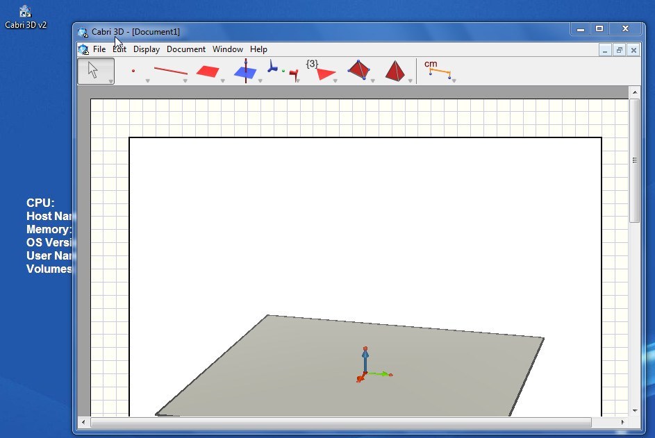This screenshot has width=655, height=438.
Task: Open the Document menu
Action: pyautogui.click(x=185, y=49)
